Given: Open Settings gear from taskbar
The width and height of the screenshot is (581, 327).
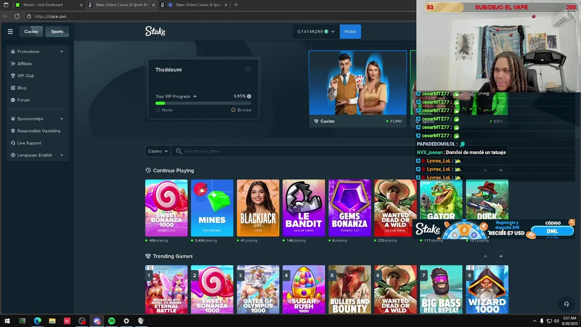Looking at the screenshot, I should [126, 321].
